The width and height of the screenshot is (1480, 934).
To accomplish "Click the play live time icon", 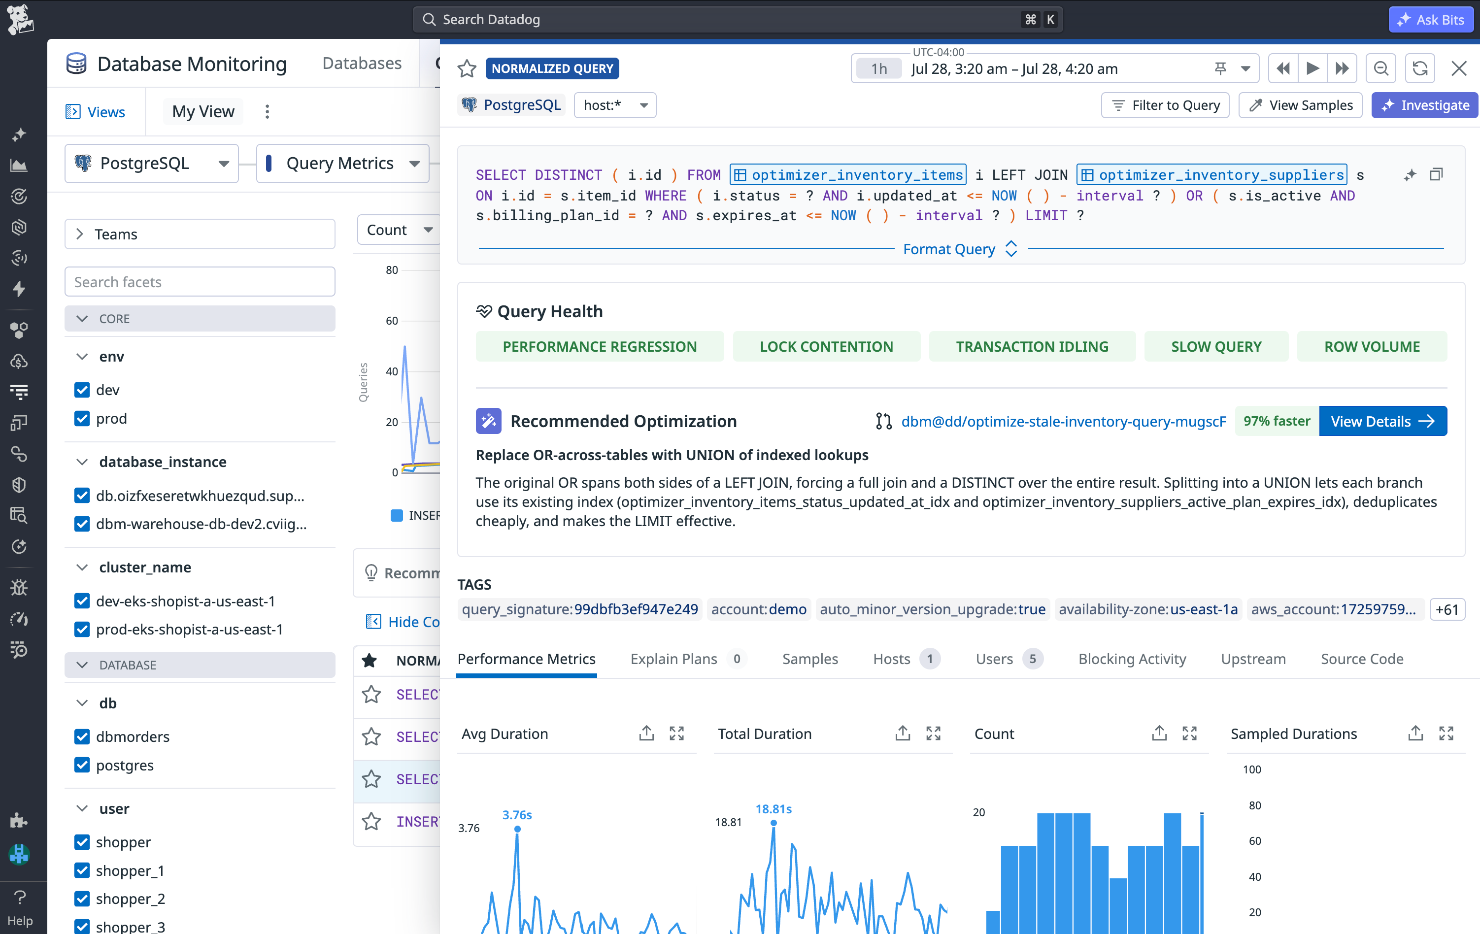I will click(1312, 68).
